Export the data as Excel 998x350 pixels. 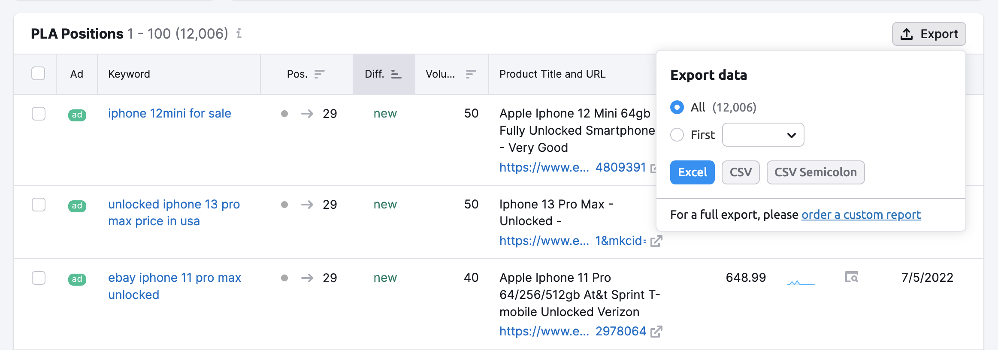pyautogui.click(x=692, y=172)
